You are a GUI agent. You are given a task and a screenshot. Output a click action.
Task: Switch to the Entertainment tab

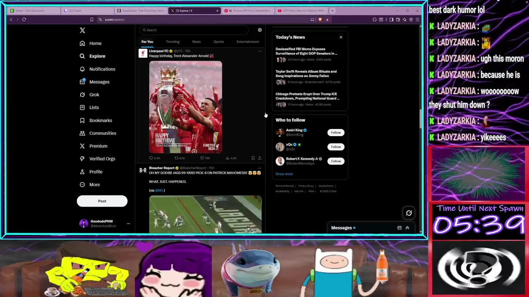click(x=248, y=42)
